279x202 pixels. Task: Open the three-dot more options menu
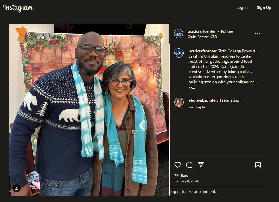coord(257,34)
